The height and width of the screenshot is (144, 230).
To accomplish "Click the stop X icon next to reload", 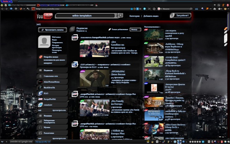I will tap(149, 9).
